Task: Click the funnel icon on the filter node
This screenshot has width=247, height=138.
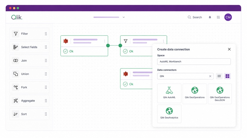Action: pos(126,41)
